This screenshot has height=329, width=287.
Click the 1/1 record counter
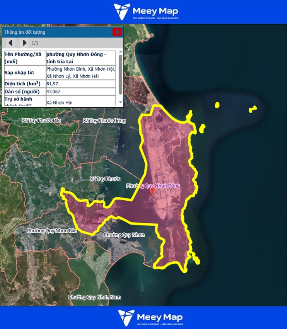(35, 43)
